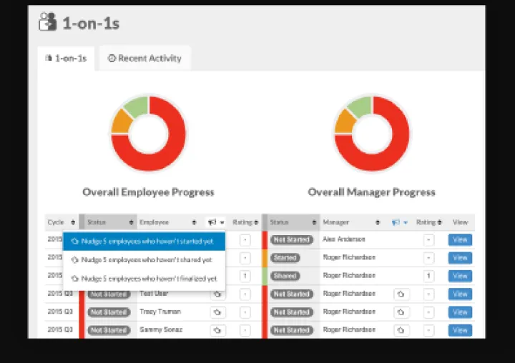Click View button in the Started row
Viewport: 515px width, 363px height.
click(x=460, y=258)
